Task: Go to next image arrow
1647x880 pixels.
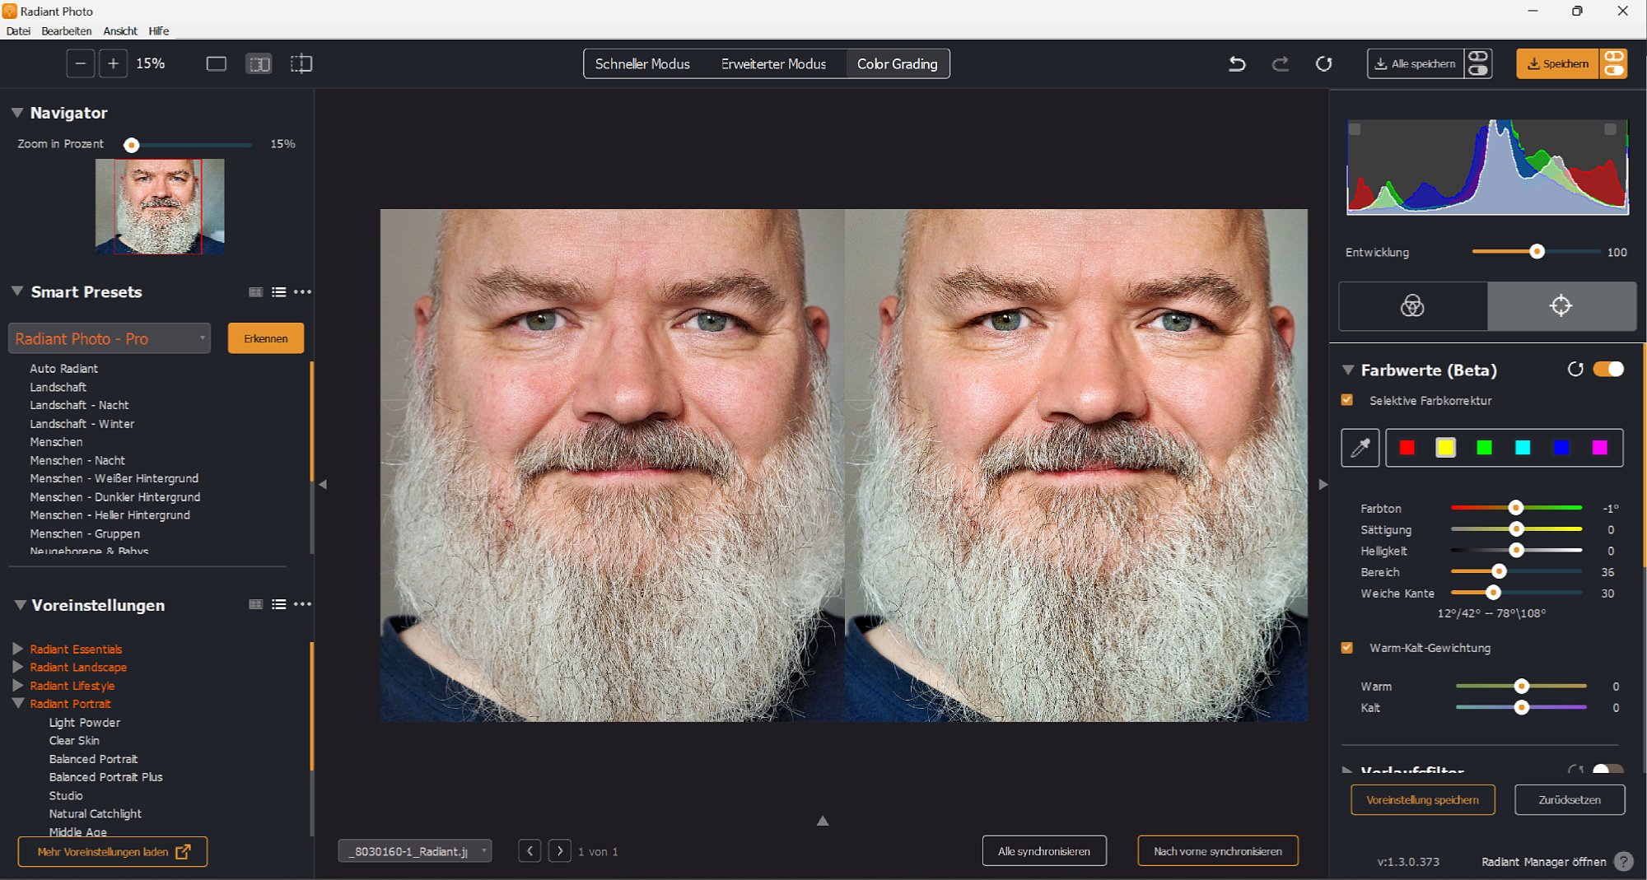Action: tap(560, 851)
